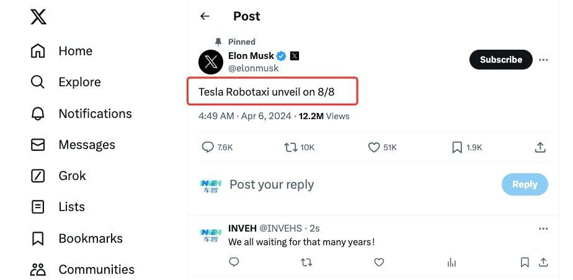Repost the INVEH reply
This screenshot has width=573, height=280.
tap(306, 263)
